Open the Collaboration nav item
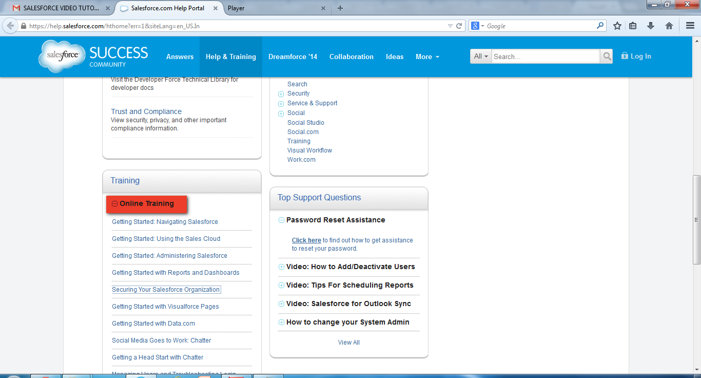Image resolution: width=701 pixels, height=378 pixels. (x=352, y=56)
